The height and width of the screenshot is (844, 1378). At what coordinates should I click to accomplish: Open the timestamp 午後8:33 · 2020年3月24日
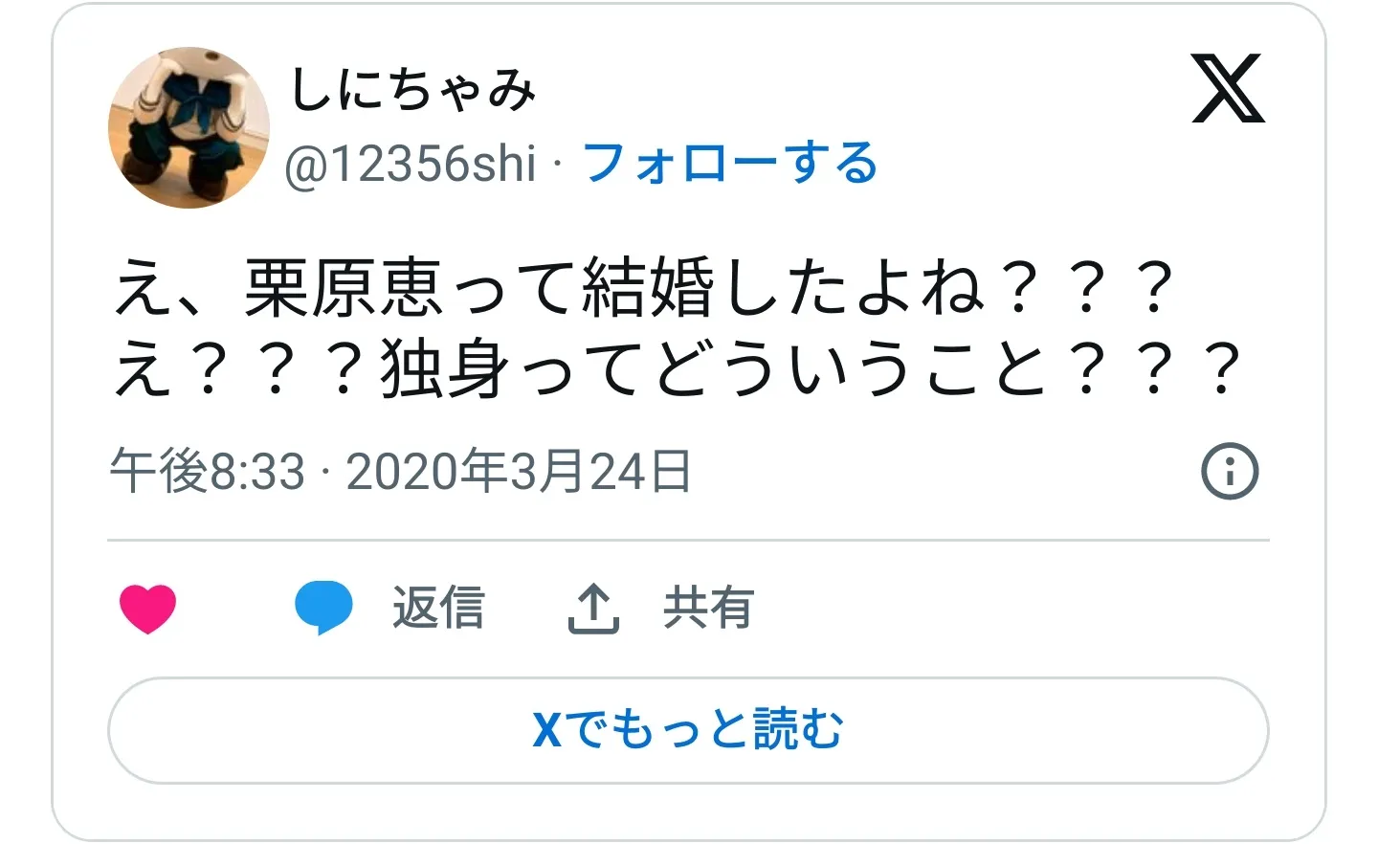[400, 471]
